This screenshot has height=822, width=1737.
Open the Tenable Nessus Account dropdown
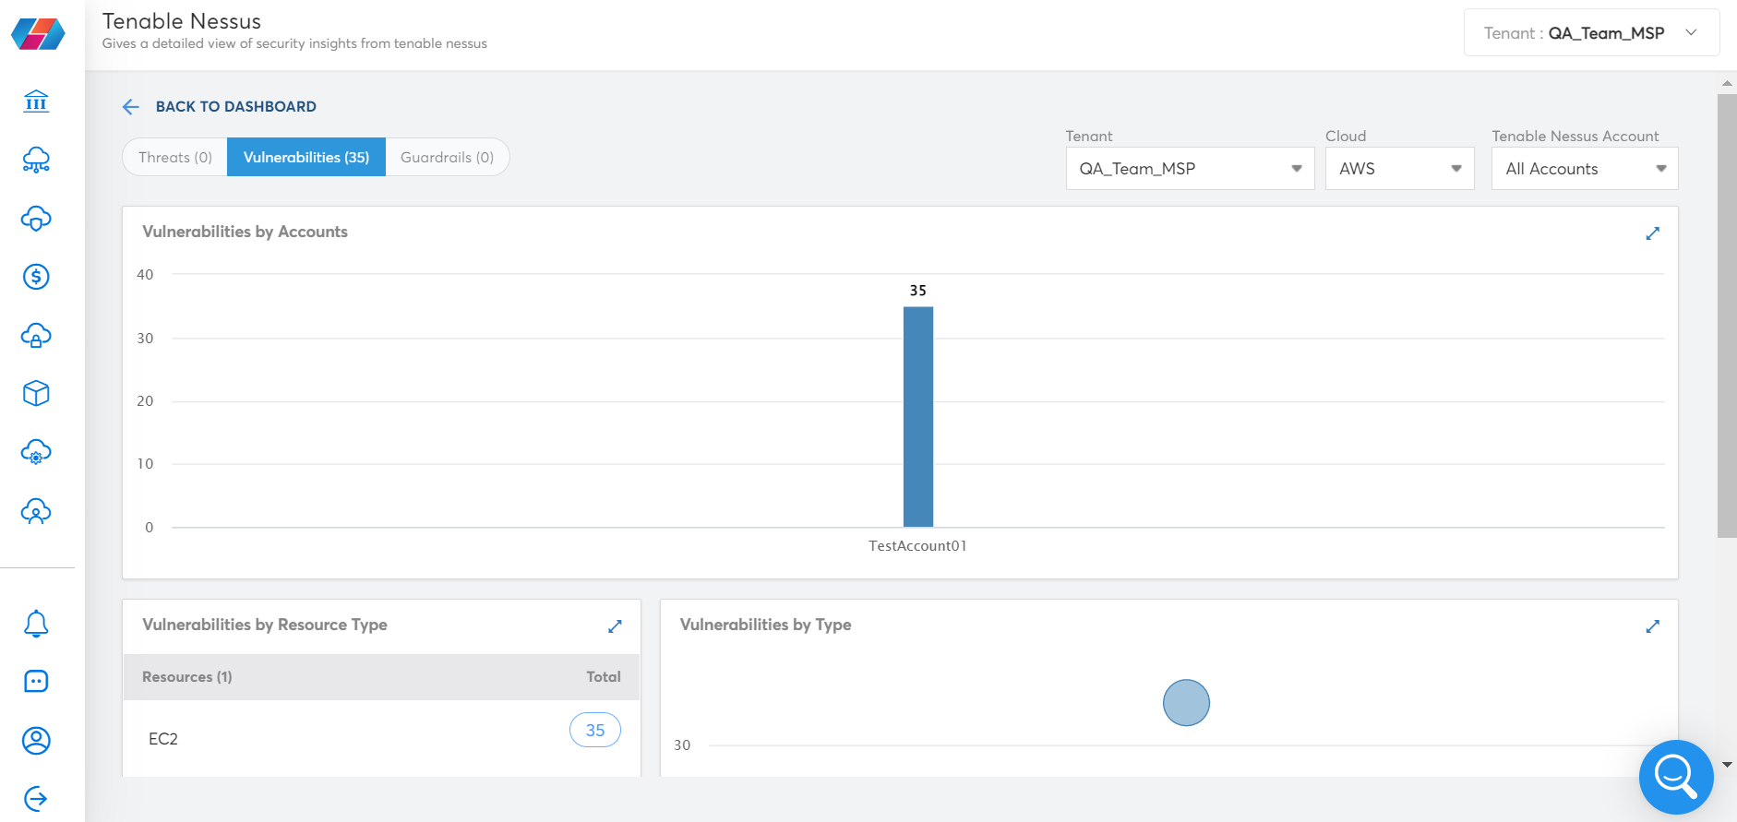tap(1585, 169)
